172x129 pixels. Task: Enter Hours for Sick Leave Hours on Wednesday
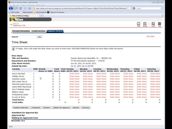click(115, 81)
